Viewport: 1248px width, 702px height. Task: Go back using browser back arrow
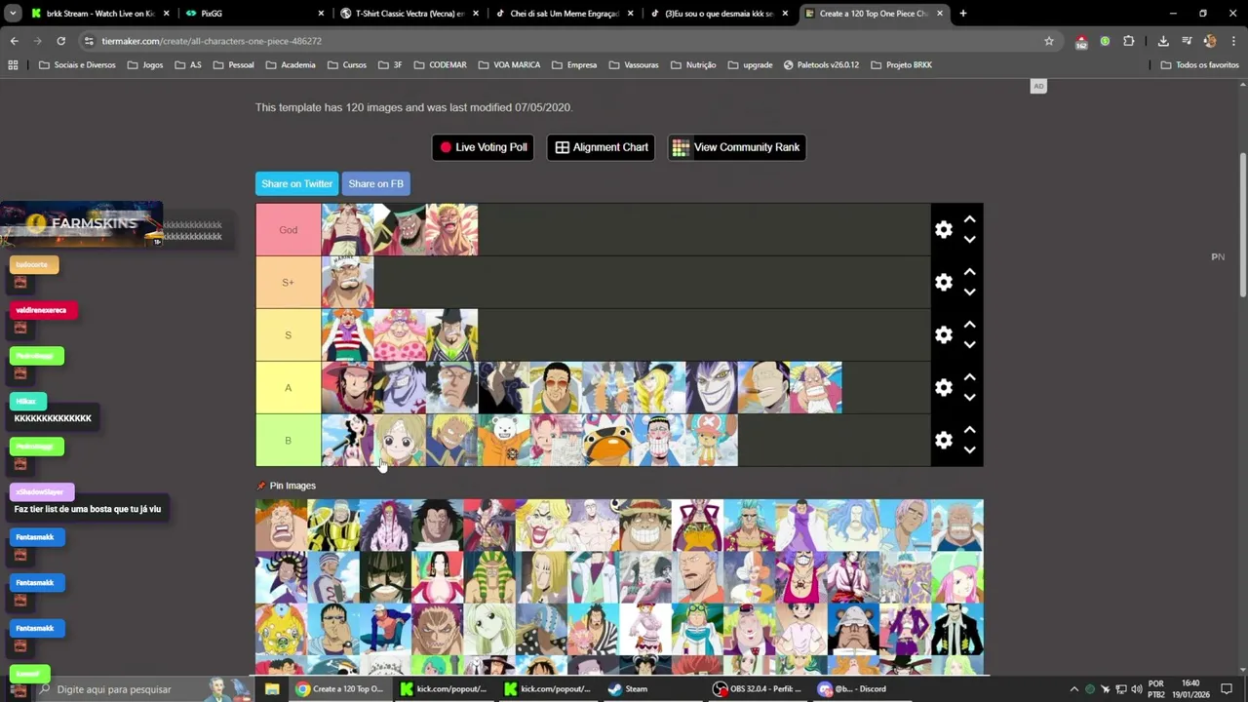(14, 41)
